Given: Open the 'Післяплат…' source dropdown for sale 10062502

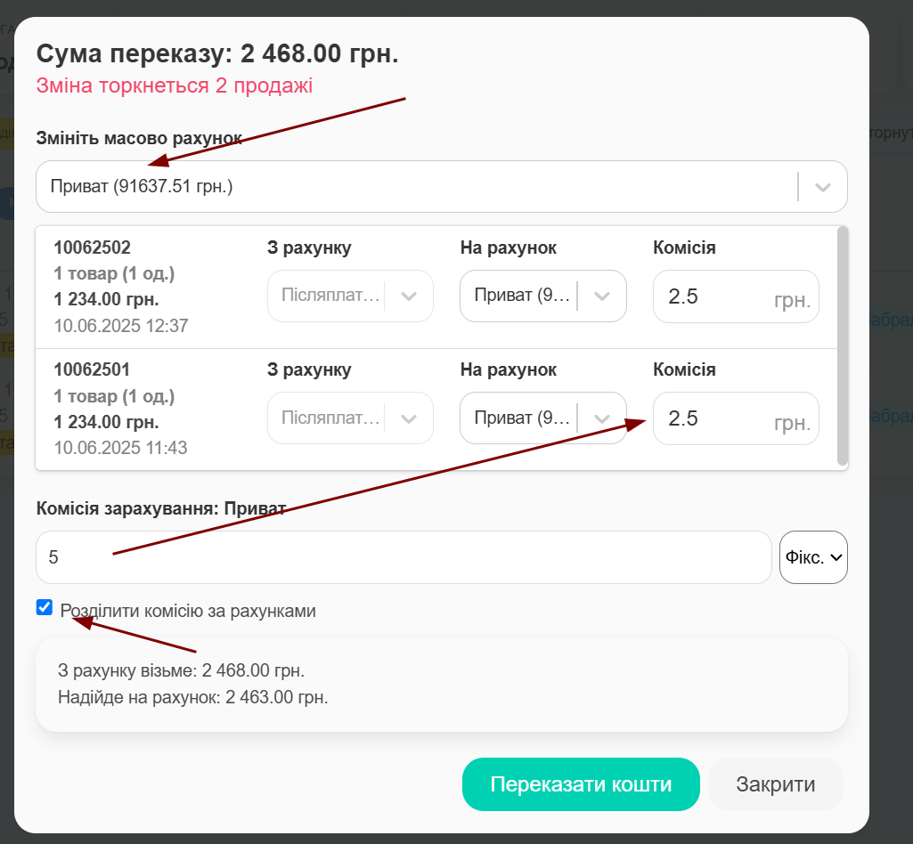Looking at the screenshot, I should point(331,296).
